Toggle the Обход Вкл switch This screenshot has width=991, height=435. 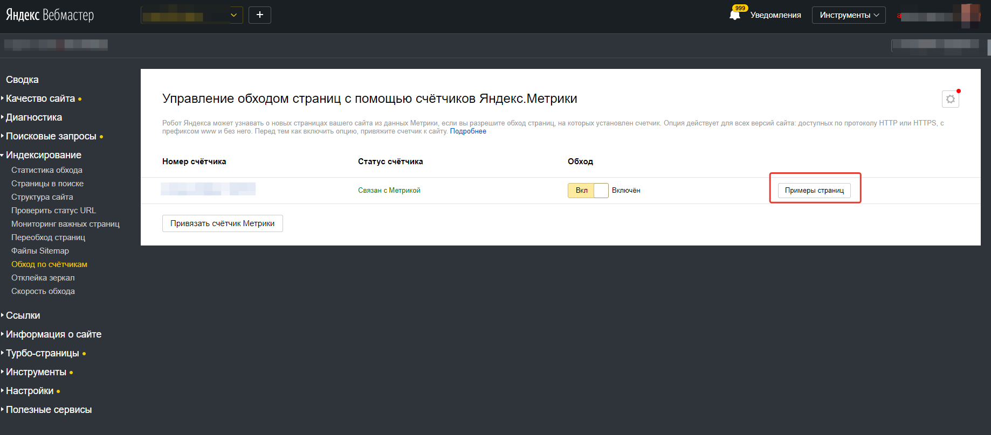pyautogui.click(x=588, y=191)
